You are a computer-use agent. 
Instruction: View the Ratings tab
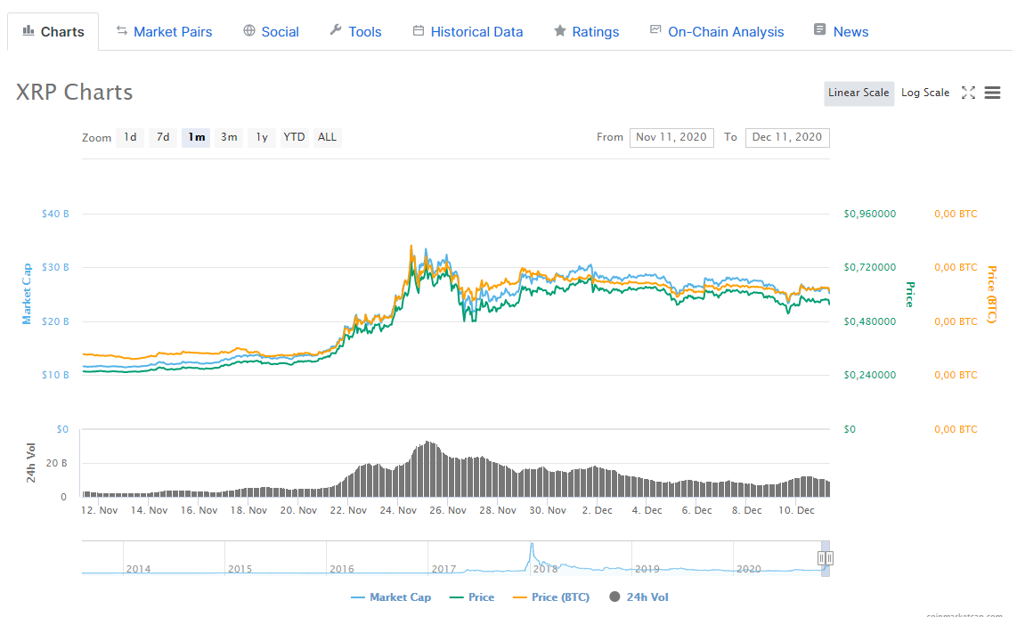[x=586, y=32]
